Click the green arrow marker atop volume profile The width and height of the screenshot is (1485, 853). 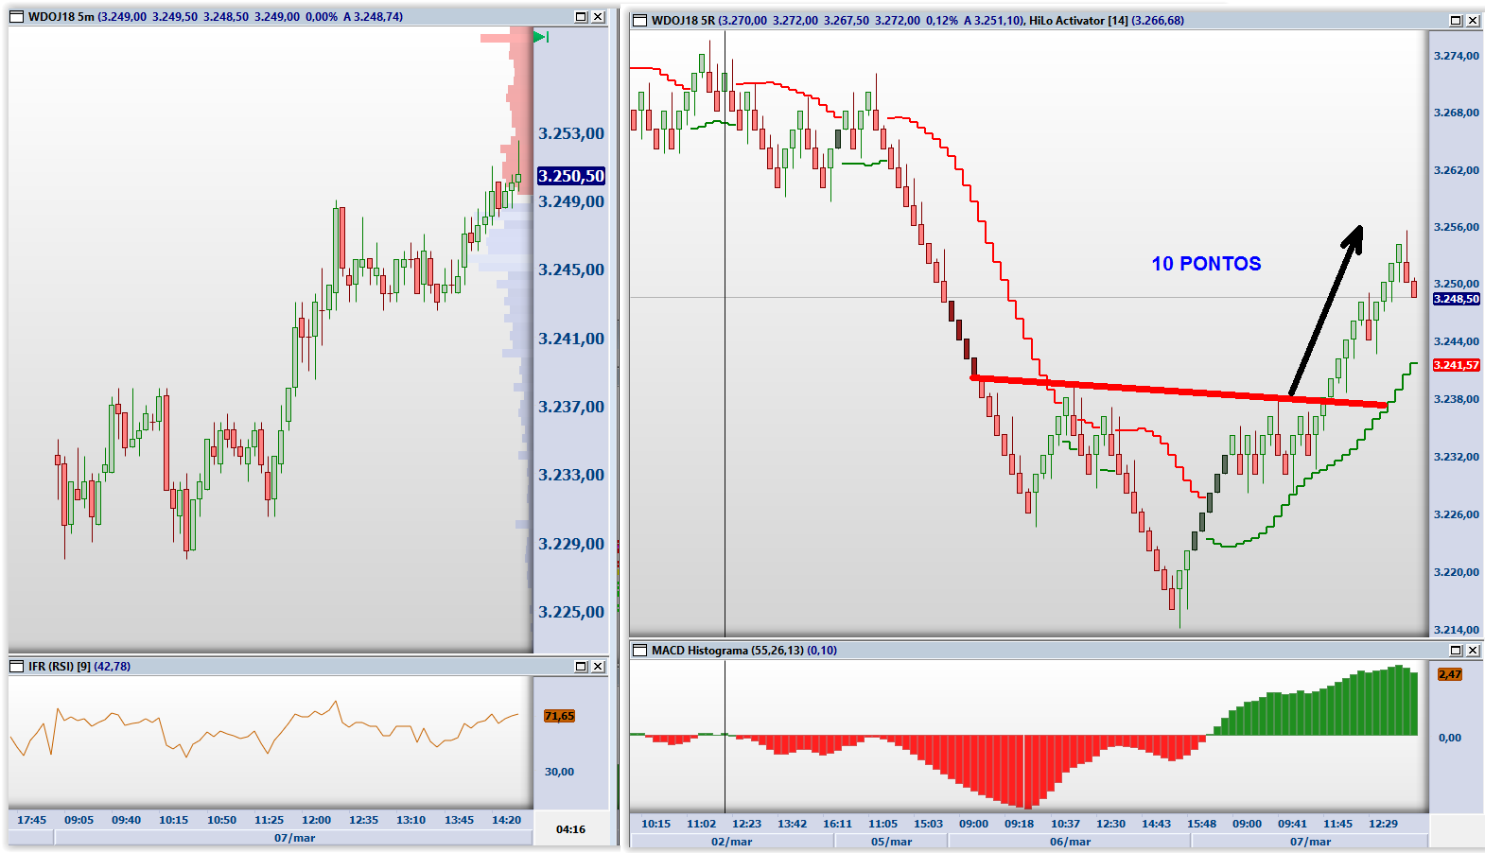540,37
